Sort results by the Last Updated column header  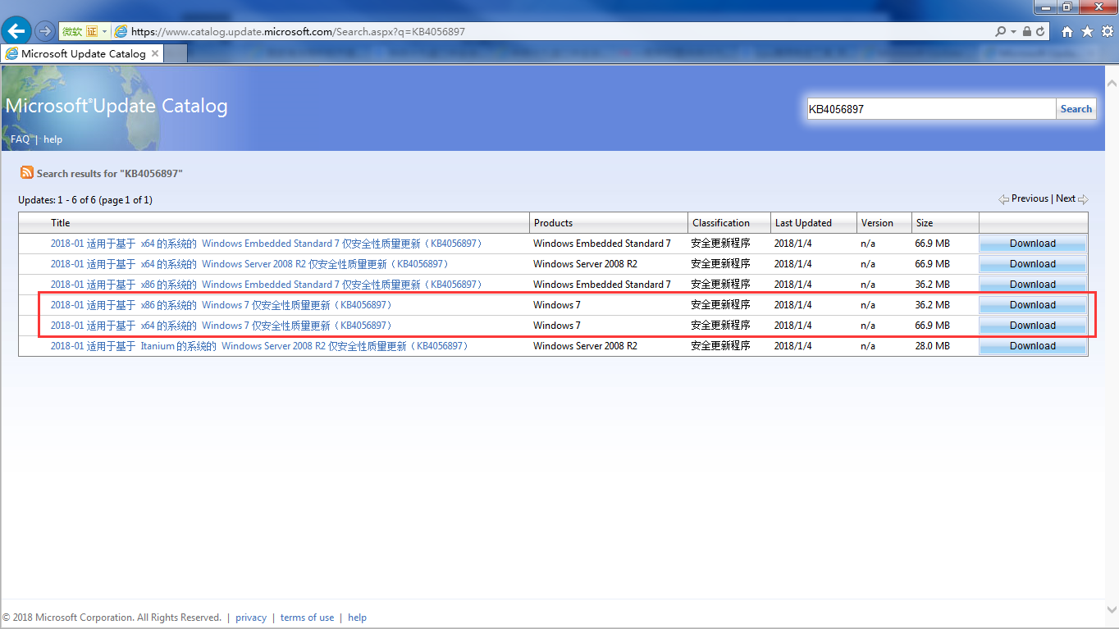click(803, 223)
